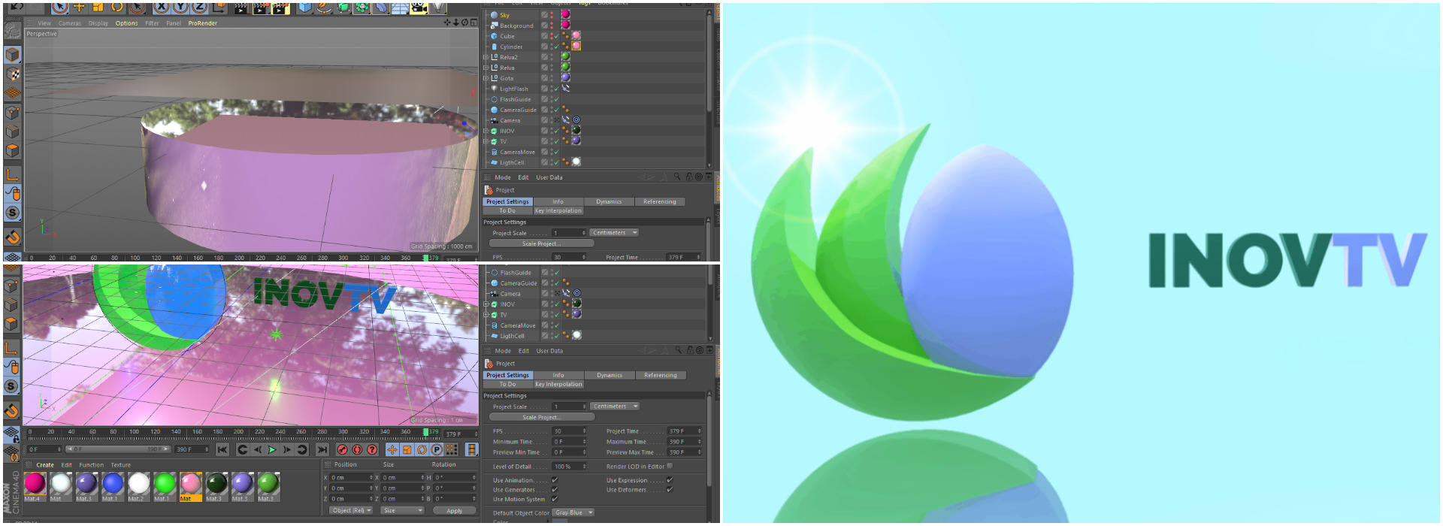Select the Cylinder object row

tap(511, 47)
